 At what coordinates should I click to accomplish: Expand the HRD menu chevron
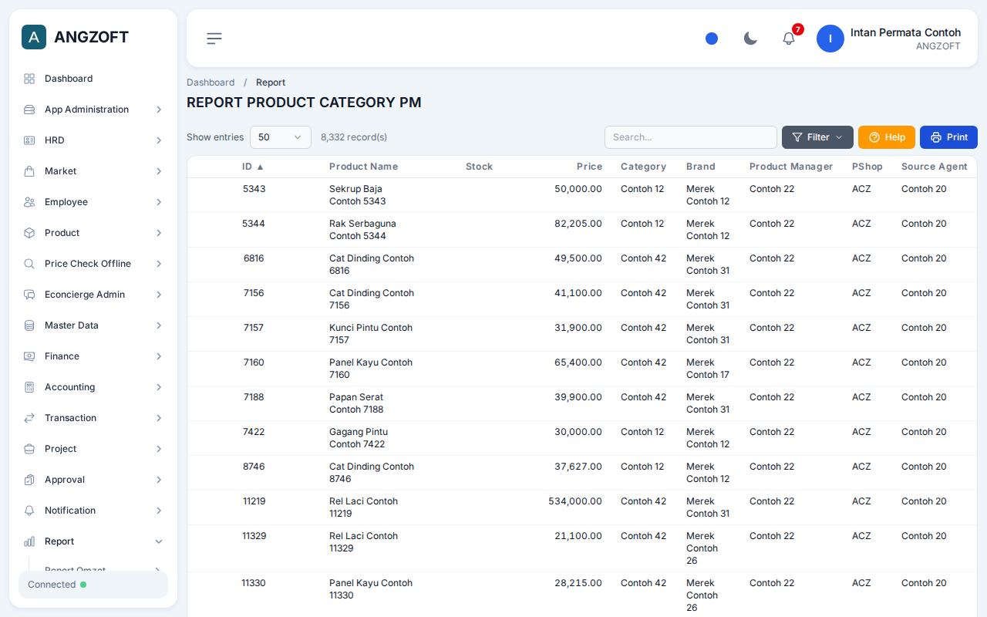click(159, 140)
